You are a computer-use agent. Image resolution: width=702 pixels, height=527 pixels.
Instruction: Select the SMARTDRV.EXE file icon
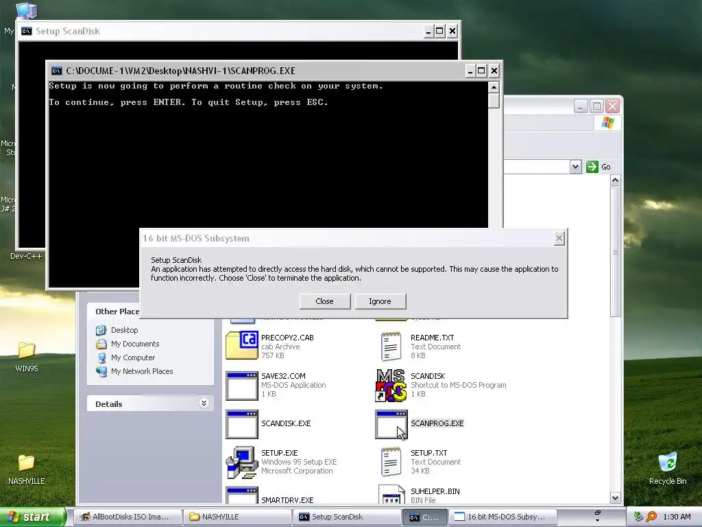242,495
